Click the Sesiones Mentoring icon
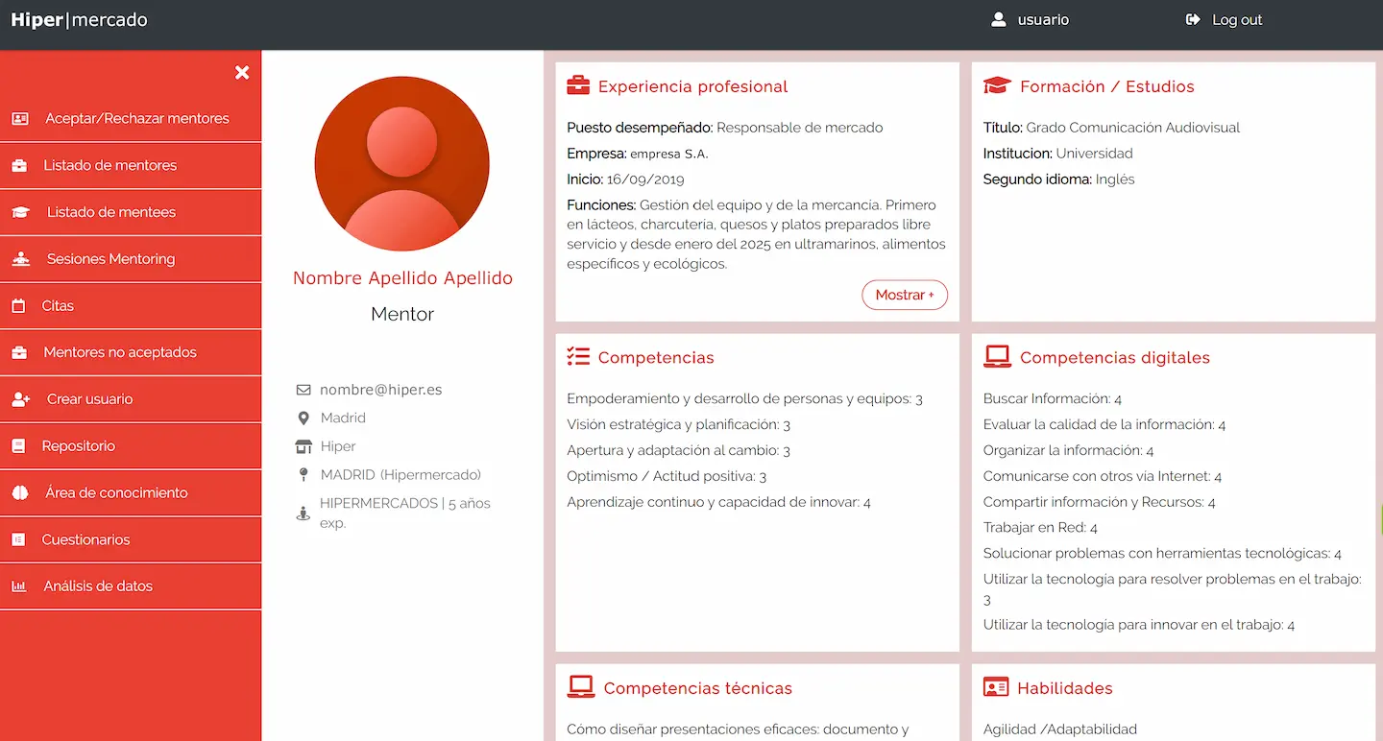Screen dimensions: 1383x741 [x=20, y=259]
